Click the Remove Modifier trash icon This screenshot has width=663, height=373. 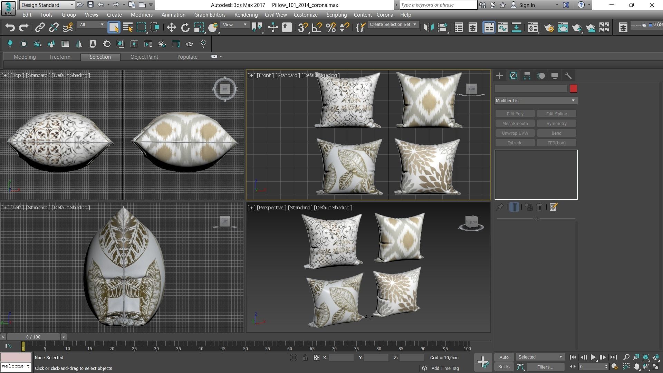click(x=539, y=207)
